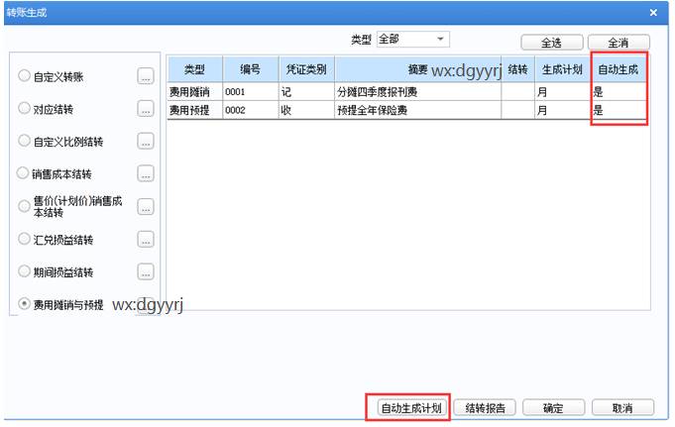This screenshot has height=427, width=675.
Task: Choose the 期间损益结转 radio option
Action: (25, 271)
